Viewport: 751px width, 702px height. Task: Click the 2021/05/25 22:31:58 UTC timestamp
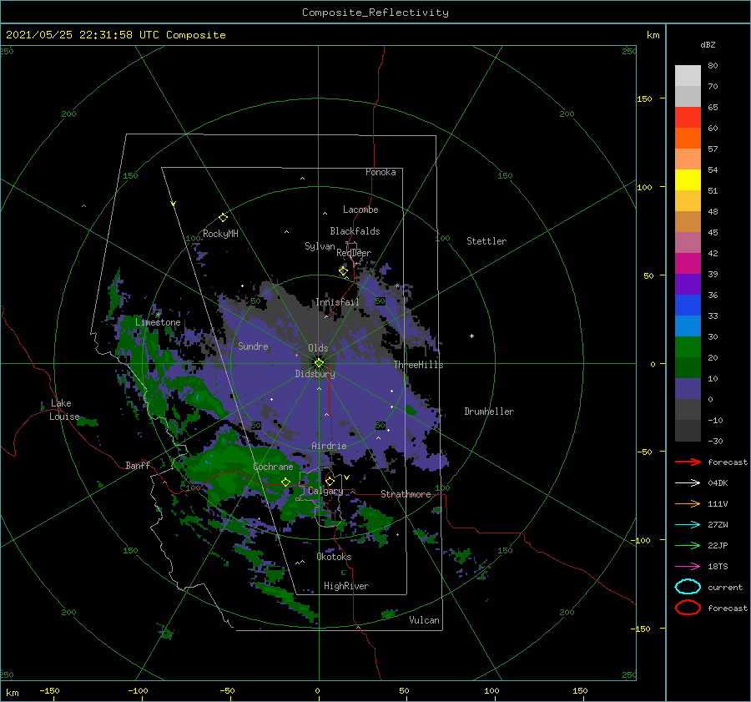(x=83, y=35)
